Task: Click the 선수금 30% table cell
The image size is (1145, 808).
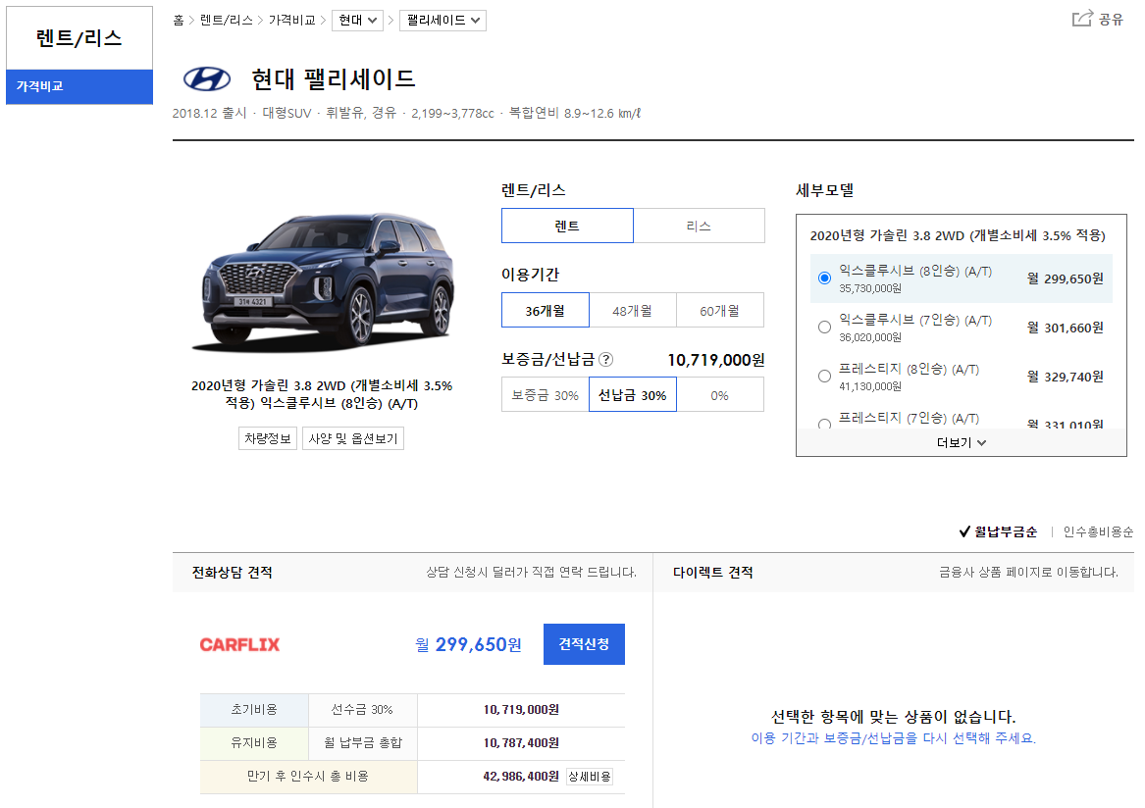Action: point(362,710)
